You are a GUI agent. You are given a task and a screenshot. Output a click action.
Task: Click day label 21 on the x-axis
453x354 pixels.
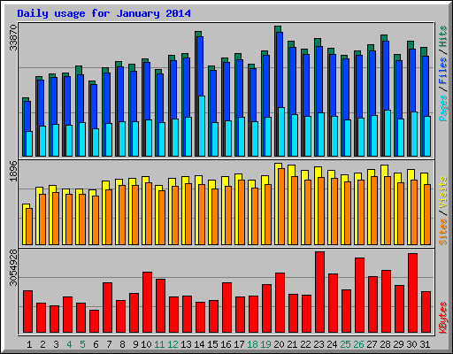coord(292,344)
